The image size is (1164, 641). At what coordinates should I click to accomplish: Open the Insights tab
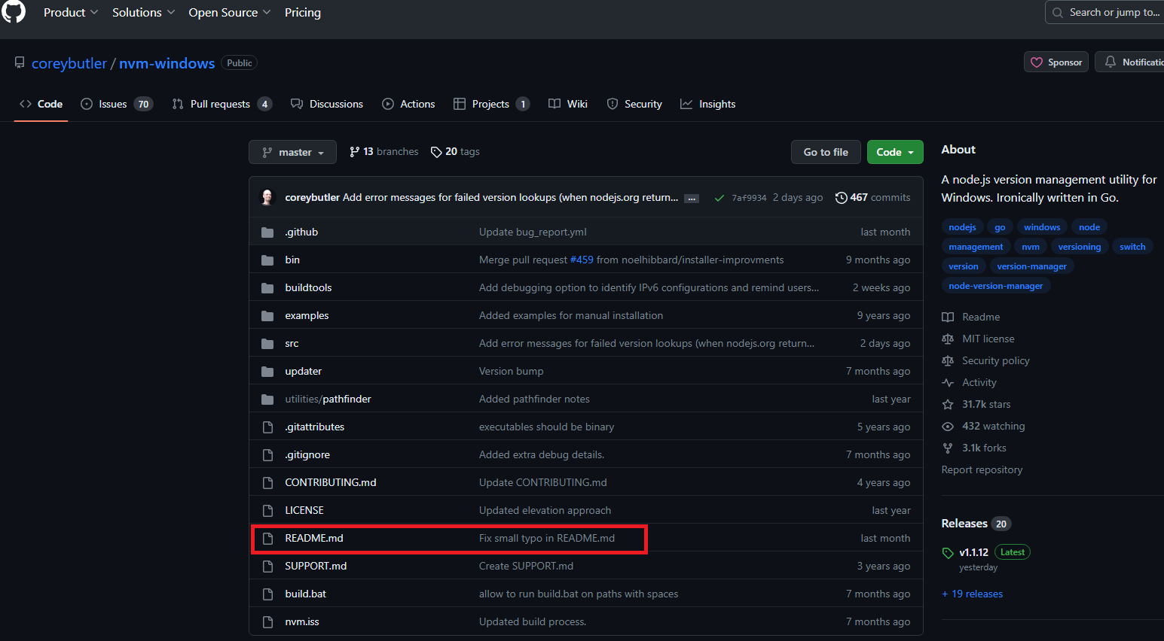click(x=708, y=105)
